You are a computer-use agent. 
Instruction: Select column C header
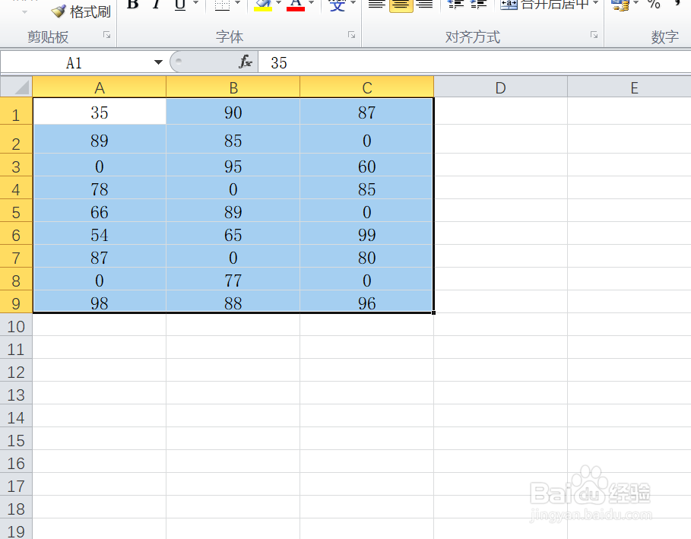coord(366,87)
